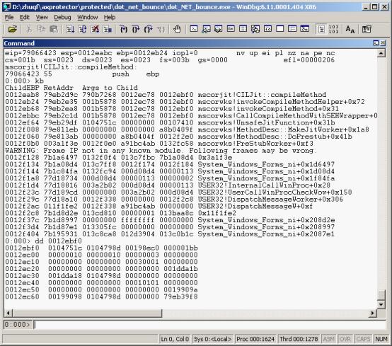Open the Command window icon
This screenshot has width=392, height=346.
pyautogui.click(x=194, y=29)
